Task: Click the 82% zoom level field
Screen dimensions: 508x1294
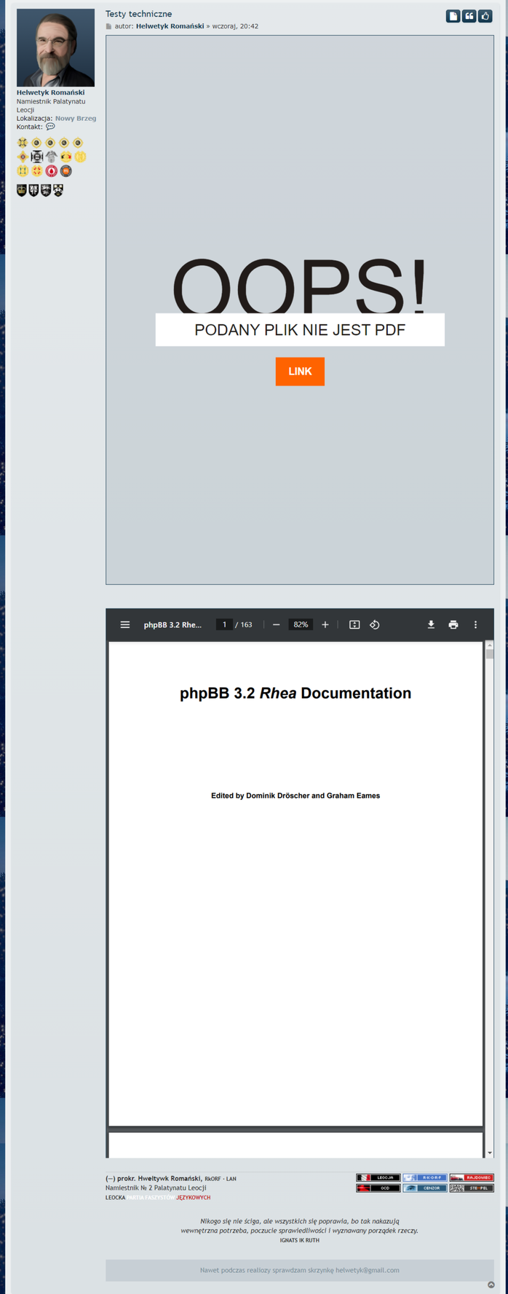Action: point(301,624)
